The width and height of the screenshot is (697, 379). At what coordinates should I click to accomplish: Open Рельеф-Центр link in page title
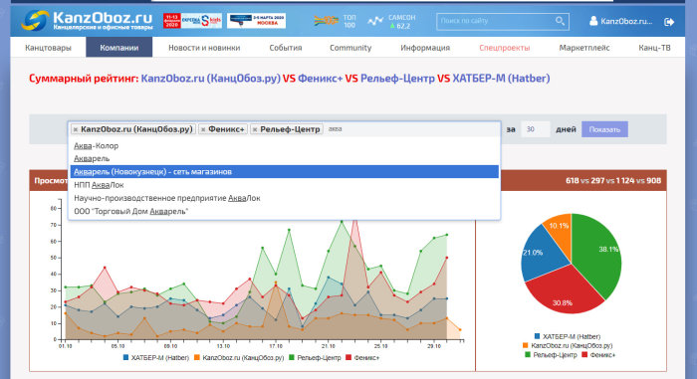click(397, 79)
